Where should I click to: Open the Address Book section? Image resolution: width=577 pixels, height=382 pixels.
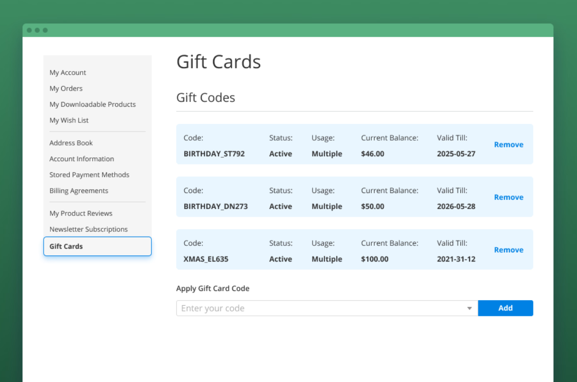71,143
